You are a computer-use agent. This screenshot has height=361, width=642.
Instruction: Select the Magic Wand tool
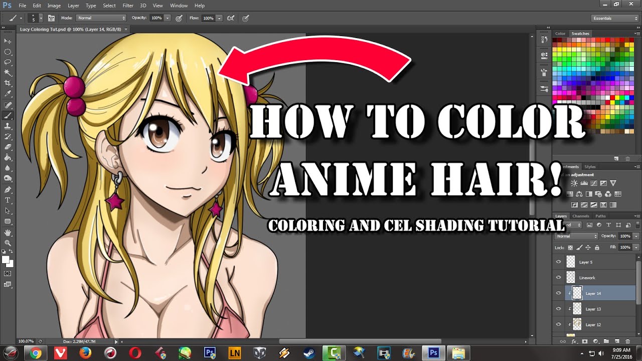tap(8, 73)
